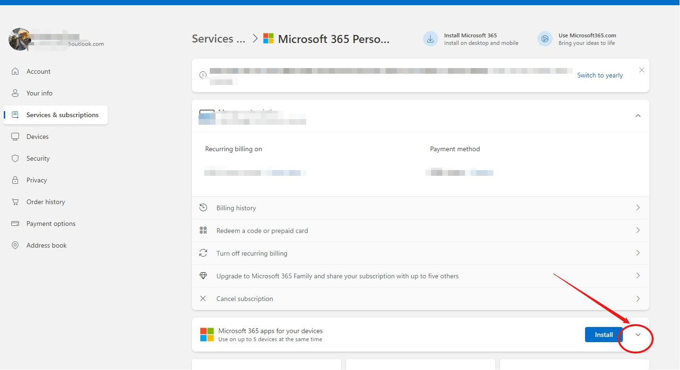Screen dimensions: 680x370
Task: Click the Redeem a code or prepaid card text
Action: pos(262,231)
